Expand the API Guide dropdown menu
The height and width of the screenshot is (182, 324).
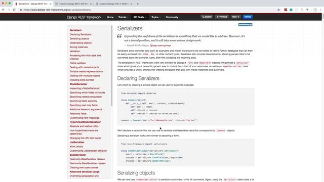click(140, 17)
